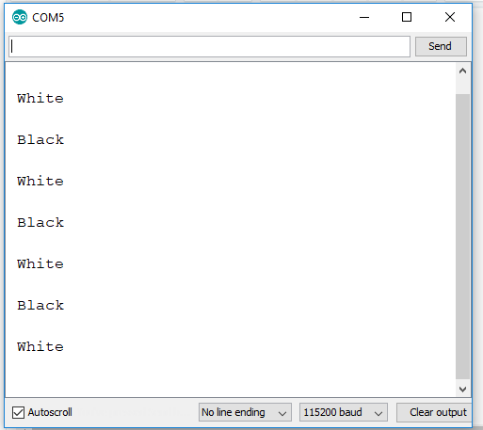Click the scrollbar down arrow
The width and height of the screenshot is (483, 430).
click(462, 390)
